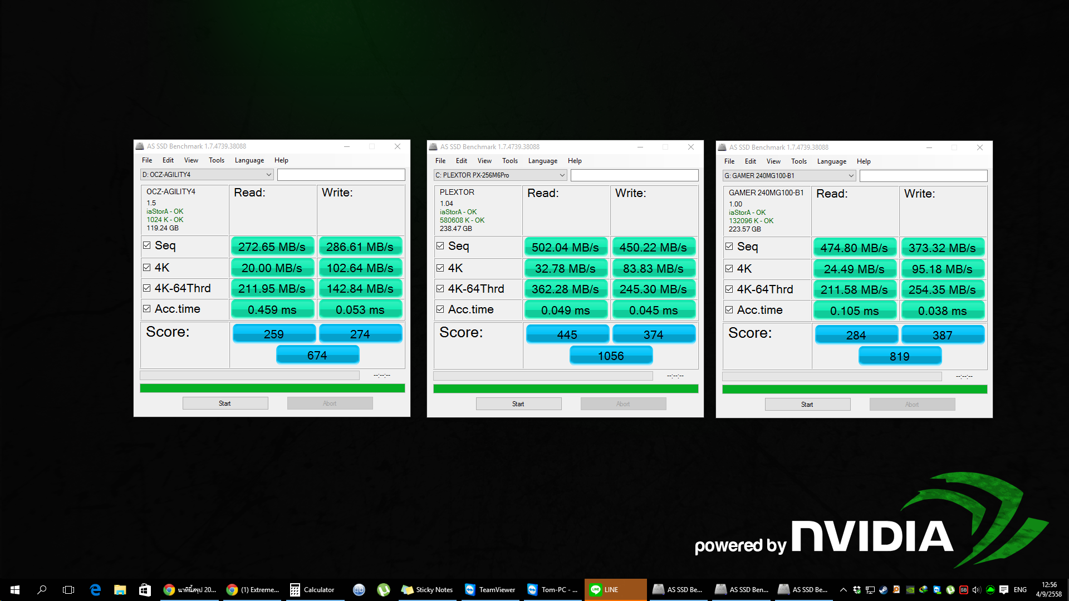The height and width of the screenshot is (601, 1069).
Task: Open File Explorer taskbar icon
Action: coord(120,590)
